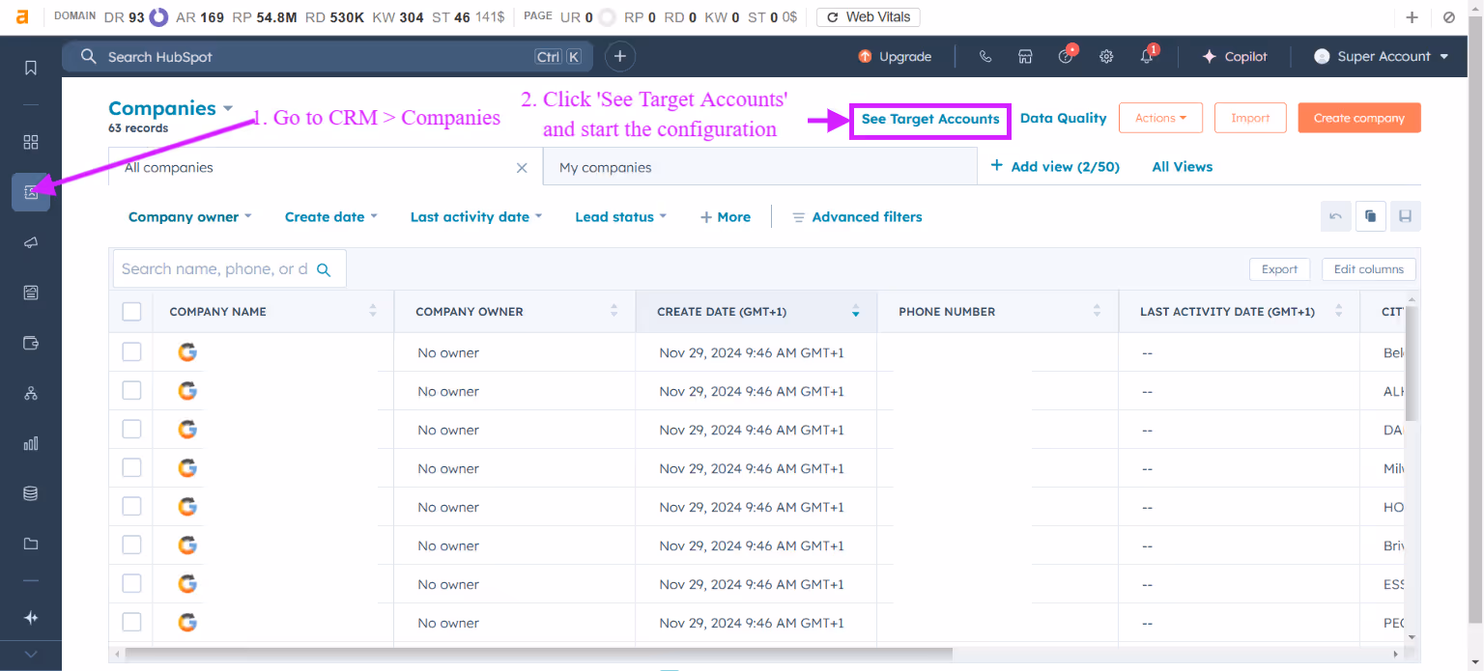Click the phone calling icon in the top bar
The width and height of the screenshot is (1484, 671).
click(x=985, y=56)
